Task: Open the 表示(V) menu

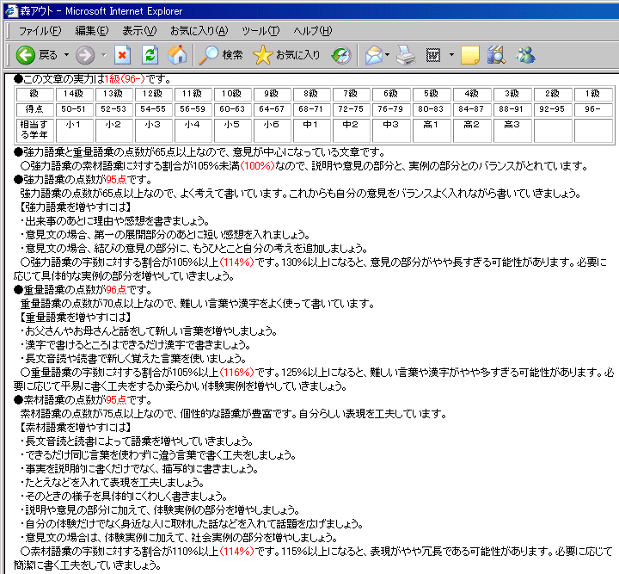Action: point(139,30)
